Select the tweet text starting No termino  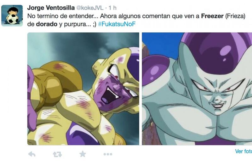pyautogui.click(x=136, y=20)
